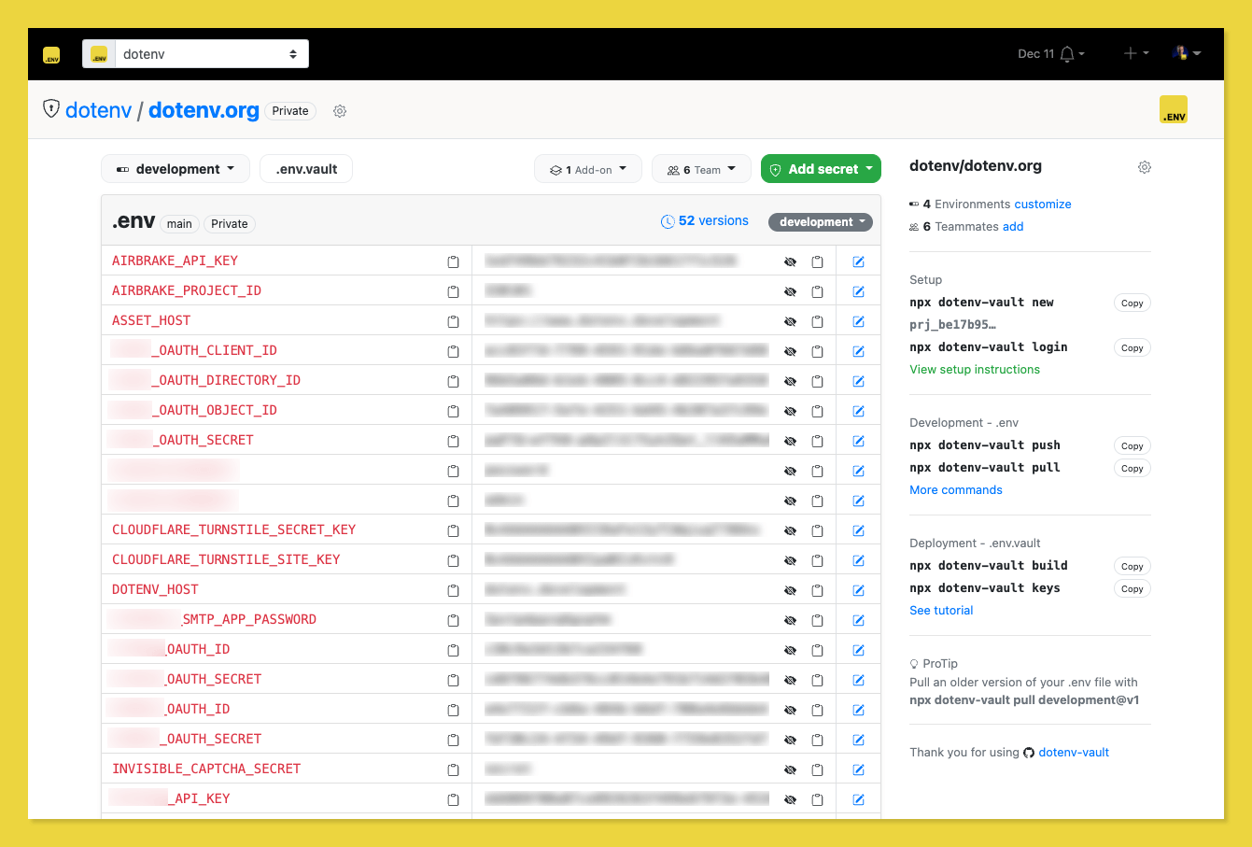Edit the _OAUTH_CLIENT_ID secret
This screenshot has width=1252, height=847.
[859, 352]
